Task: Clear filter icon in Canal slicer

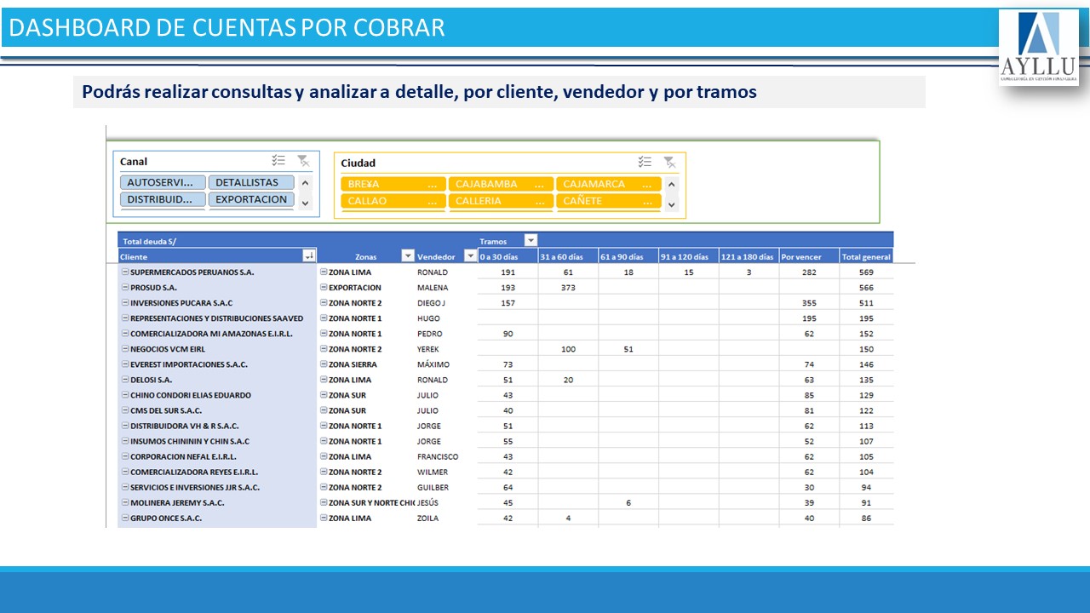Action: tap(302, 161)
